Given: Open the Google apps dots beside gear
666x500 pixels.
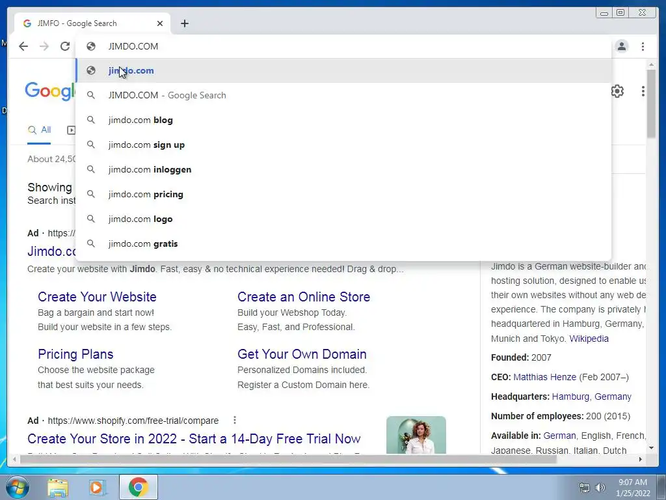Looking at the screenshot, I should [x=643, y=91].
